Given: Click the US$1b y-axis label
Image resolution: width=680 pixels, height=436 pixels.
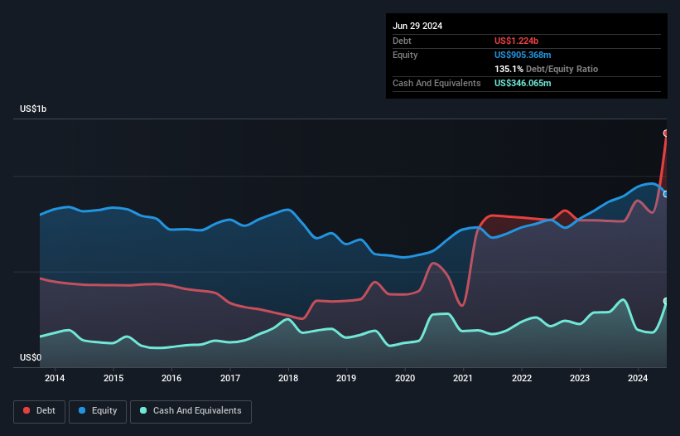Looking at the screenshot, I should tap(33, 109).
